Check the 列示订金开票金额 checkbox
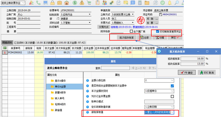 coord(172,96)
